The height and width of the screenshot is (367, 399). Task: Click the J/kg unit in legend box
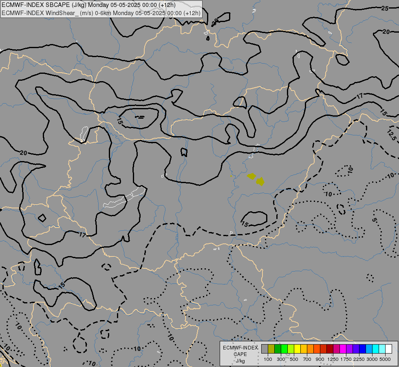pyautogui.click(x=240, y=361)
